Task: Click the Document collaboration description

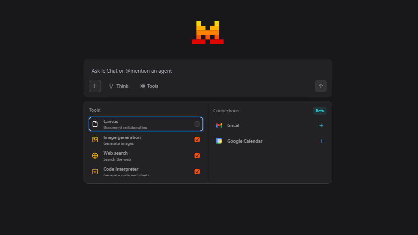Action: (125, 128)
